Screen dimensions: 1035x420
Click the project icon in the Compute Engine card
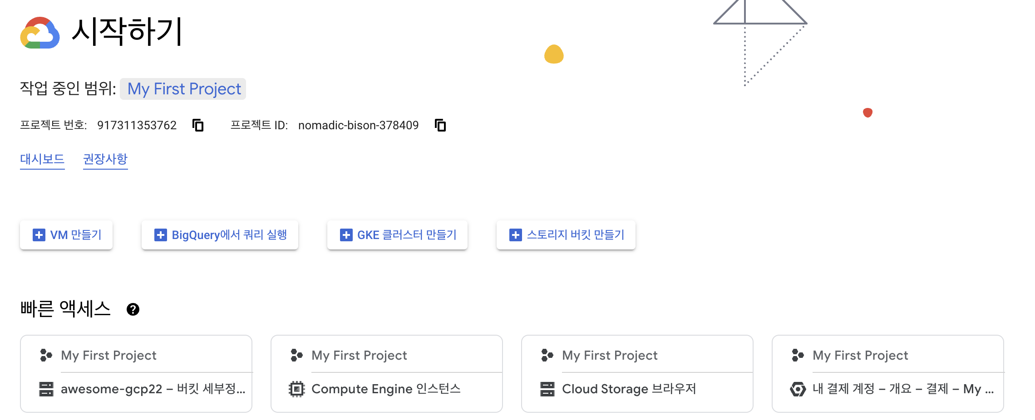[x=296, y=355]
